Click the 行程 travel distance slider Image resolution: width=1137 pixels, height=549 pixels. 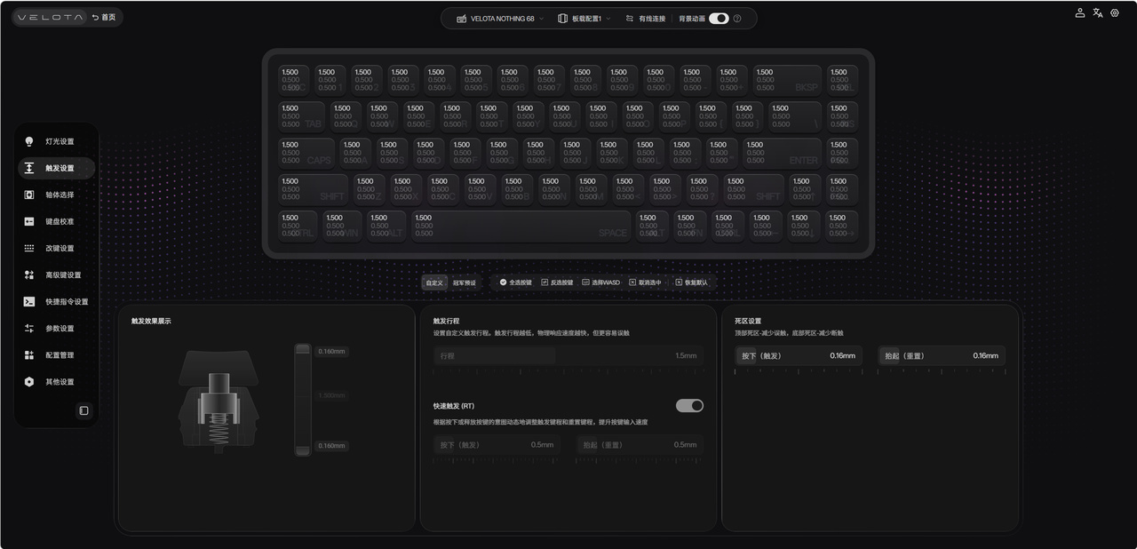click(568, 355)
